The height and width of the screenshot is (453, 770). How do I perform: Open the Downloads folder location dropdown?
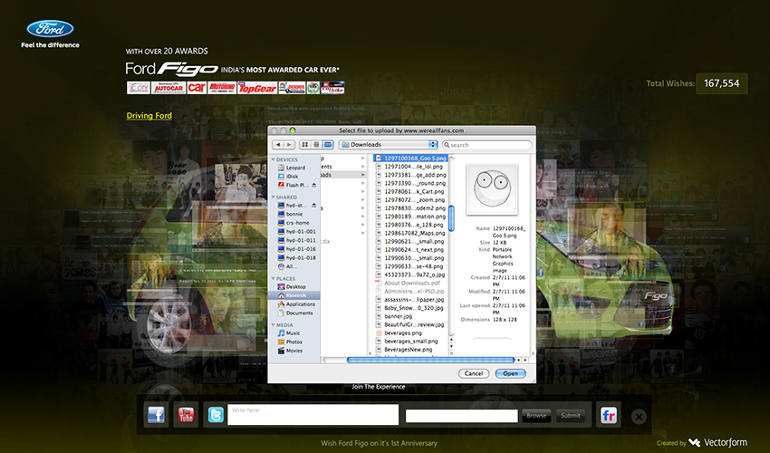pyautogui.click(x=388, y=144)
